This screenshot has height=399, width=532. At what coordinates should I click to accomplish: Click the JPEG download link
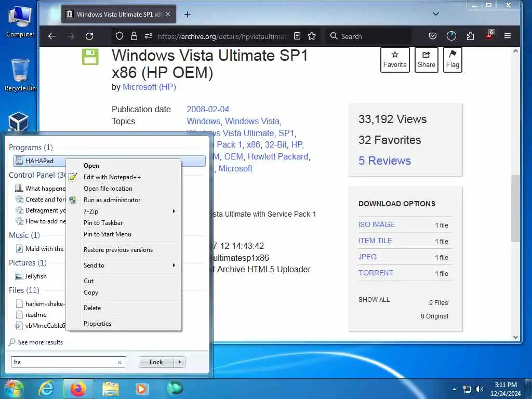367,257
